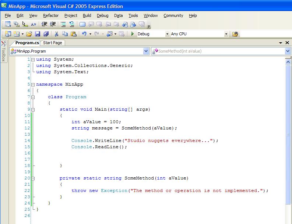
Task: Open the Tools menu
Action: (133, 15)
